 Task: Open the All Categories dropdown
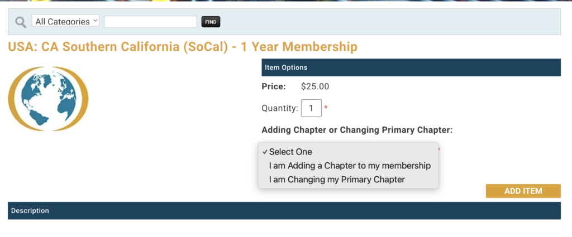66,21
